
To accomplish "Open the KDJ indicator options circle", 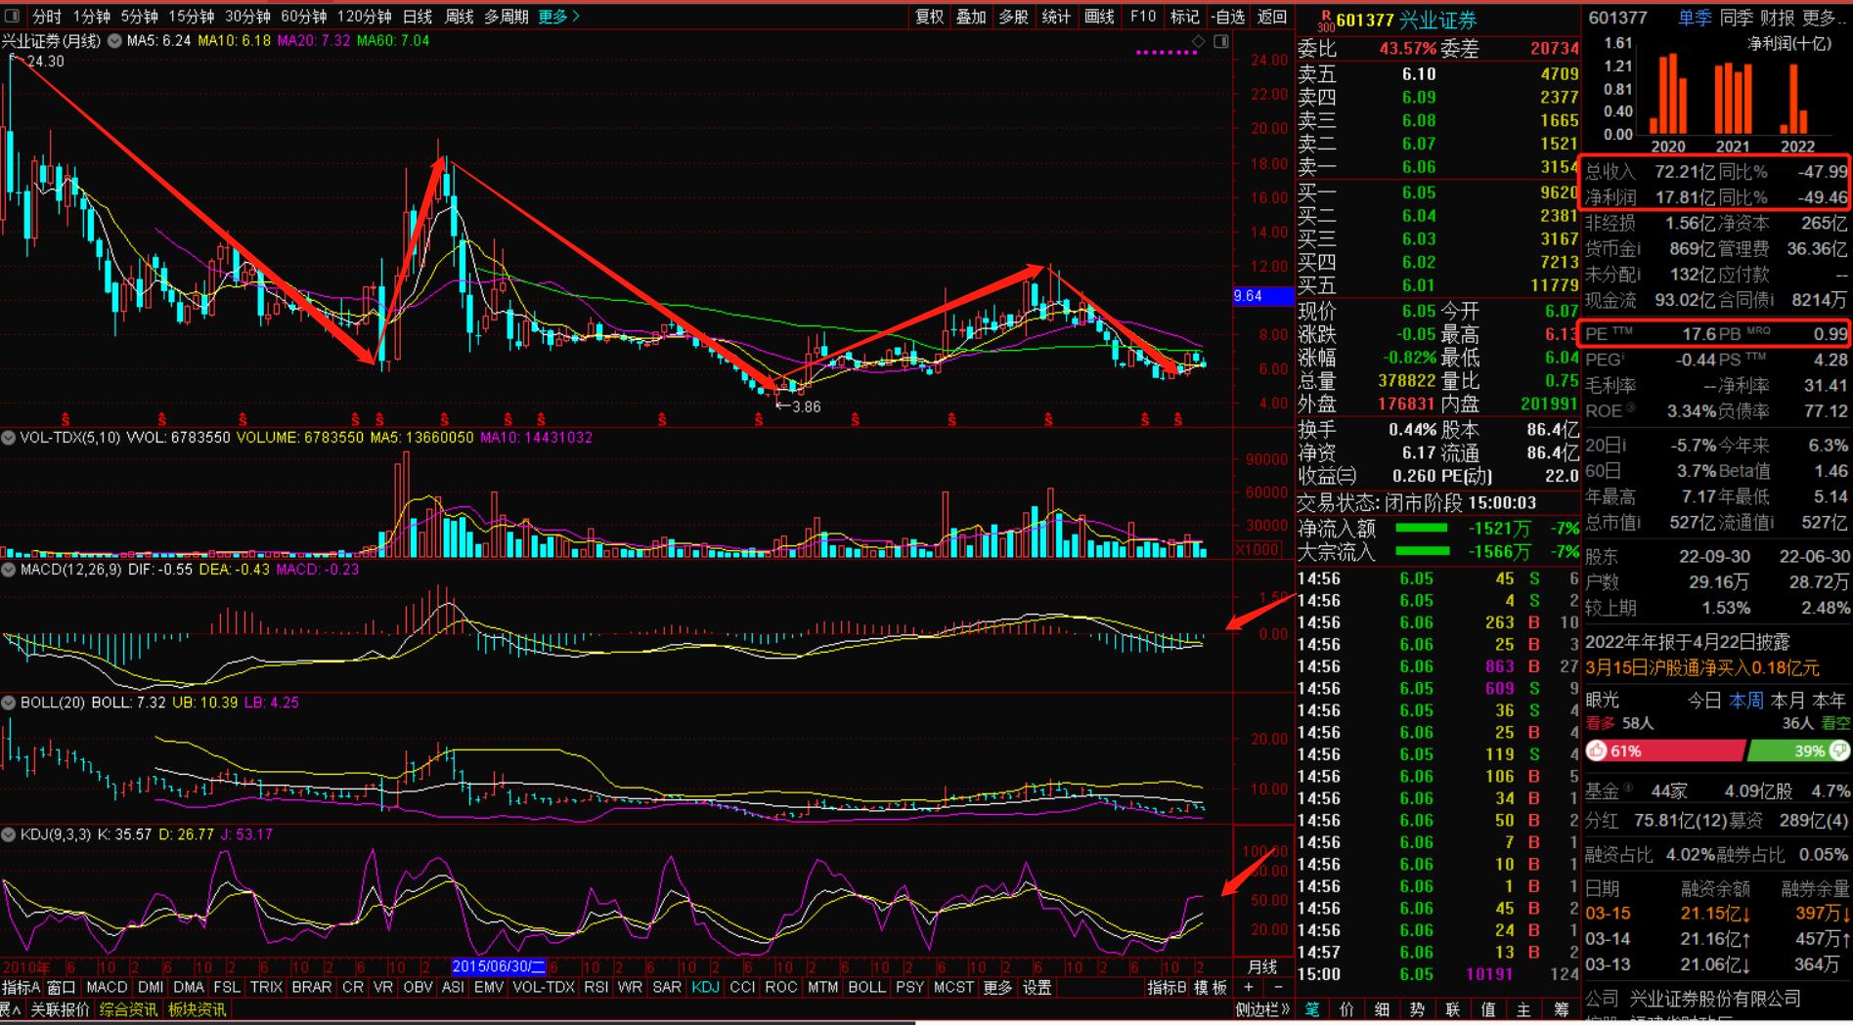I will click(x=9, y=834).
